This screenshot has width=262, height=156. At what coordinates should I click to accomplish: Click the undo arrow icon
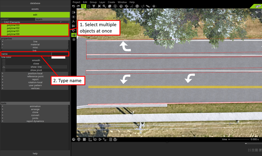pyautogui.click(x=74, y=6)
